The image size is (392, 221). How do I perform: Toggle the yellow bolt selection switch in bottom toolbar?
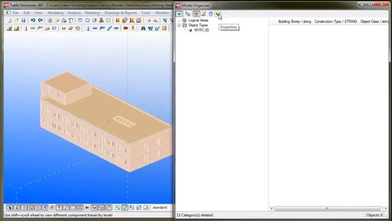59,207
